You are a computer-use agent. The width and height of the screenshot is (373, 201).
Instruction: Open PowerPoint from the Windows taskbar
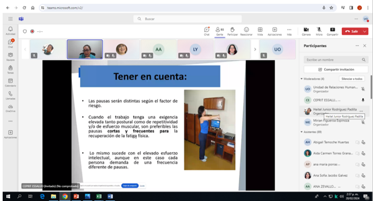tap(76, 196)
